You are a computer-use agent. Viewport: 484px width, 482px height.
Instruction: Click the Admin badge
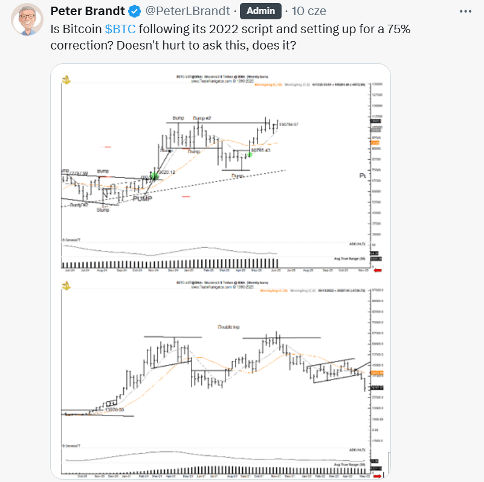tap(260, 11)
